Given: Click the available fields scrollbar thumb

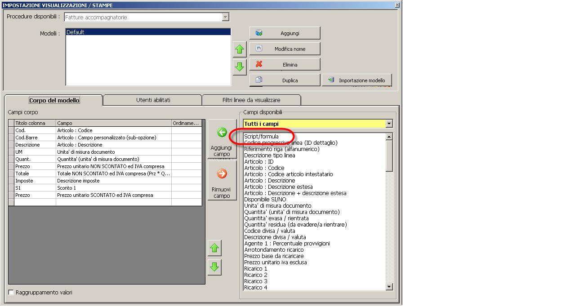Looking at the screenshot, I should 389,156.
